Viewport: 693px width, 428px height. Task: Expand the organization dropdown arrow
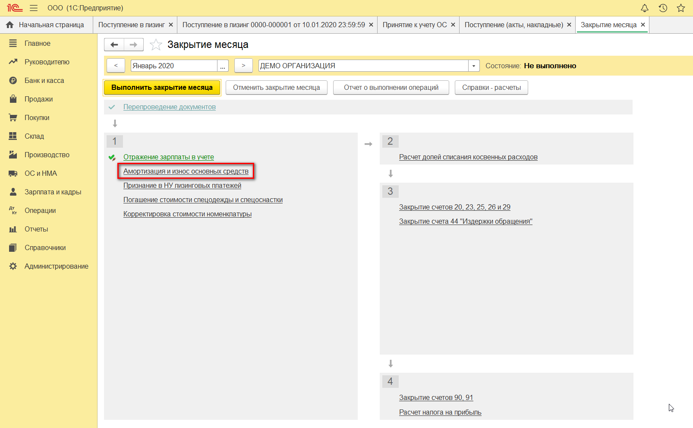pyautogui.click(x=474, y=66)
